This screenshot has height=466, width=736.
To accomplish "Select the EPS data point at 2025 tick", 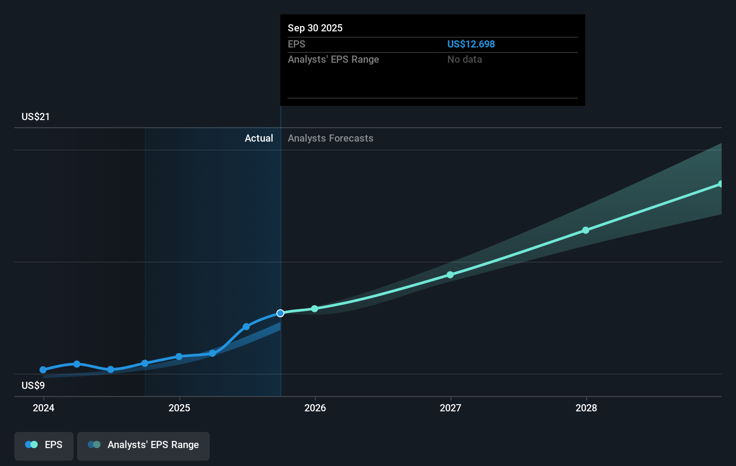I will tap(179, 357).
